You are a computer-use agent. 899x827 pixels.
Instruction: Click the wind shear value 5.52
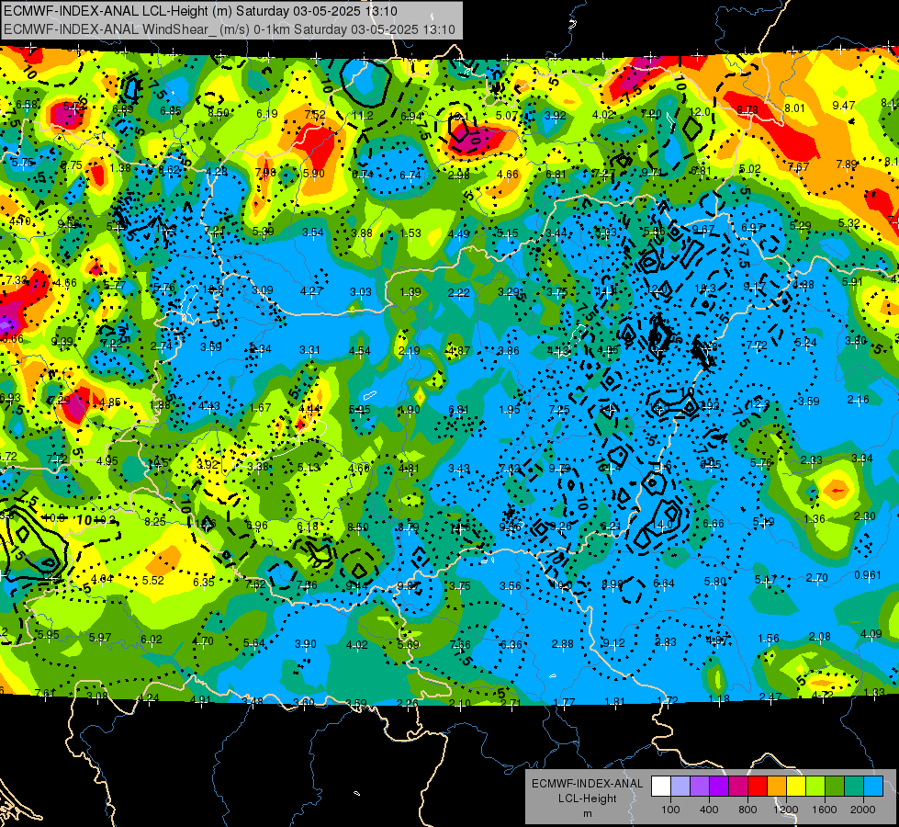(153, 580)
